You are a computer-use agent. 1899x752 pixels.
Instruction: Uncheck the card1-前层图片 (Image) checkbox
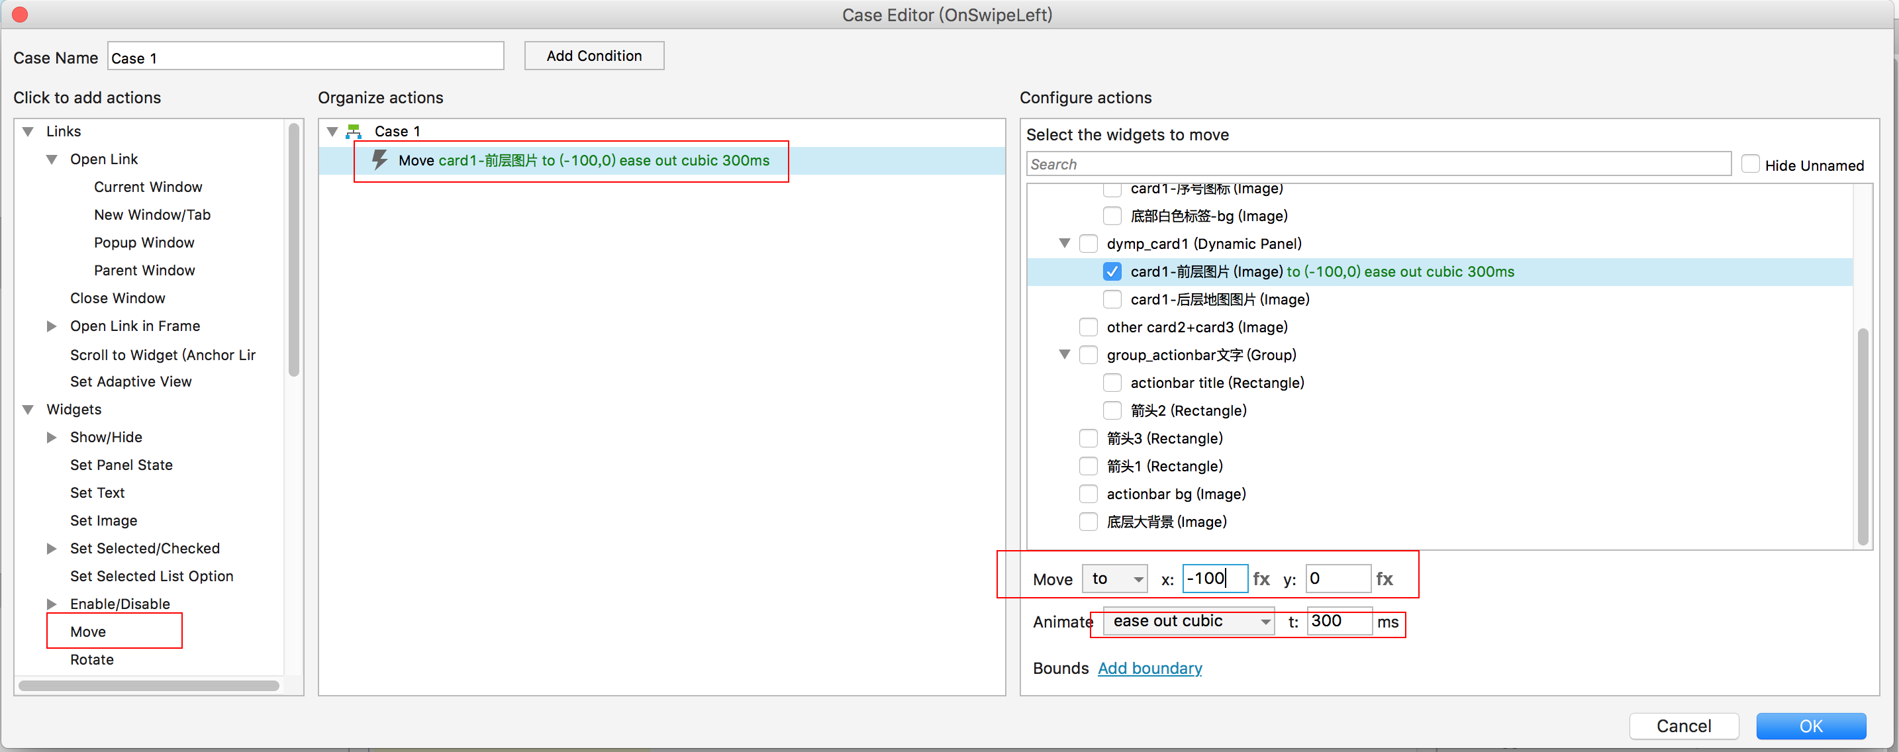[1112, 271]
